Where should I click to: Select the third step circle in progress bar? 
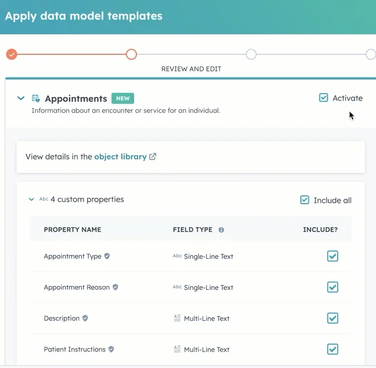[251, 54]
